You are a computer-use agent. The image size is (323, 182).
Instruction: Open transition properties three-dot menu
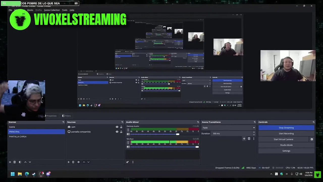click(254, 139)
